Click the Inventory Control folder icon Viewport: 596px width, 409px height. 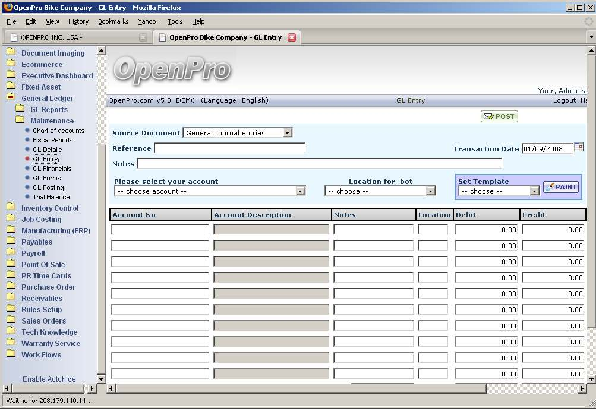[x=11, y=208]
